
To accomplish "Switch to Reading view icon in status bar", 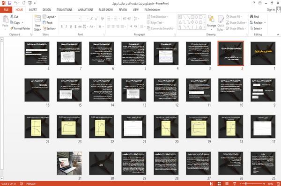I will 227,184.
